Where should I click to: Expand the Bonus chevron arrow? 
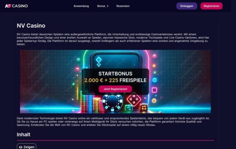pyautogui.click(x=108, y=6)
